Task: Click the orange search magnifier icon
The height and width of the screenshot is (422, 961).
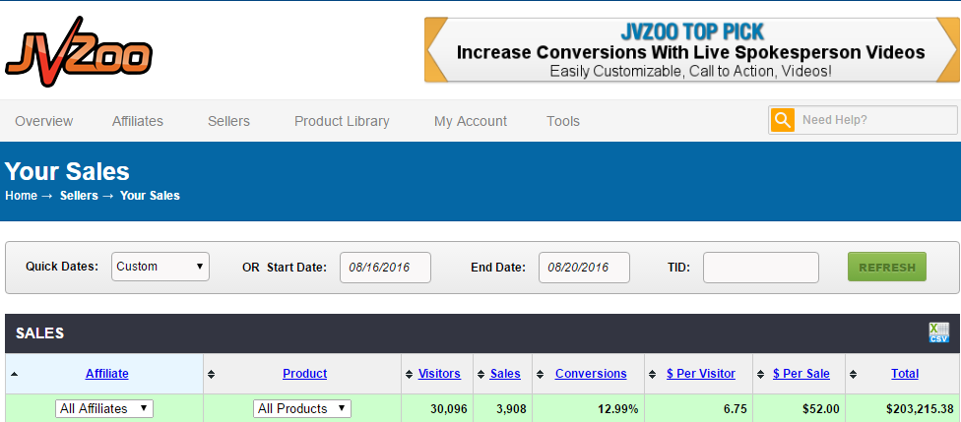Action: tap(782, 120)
